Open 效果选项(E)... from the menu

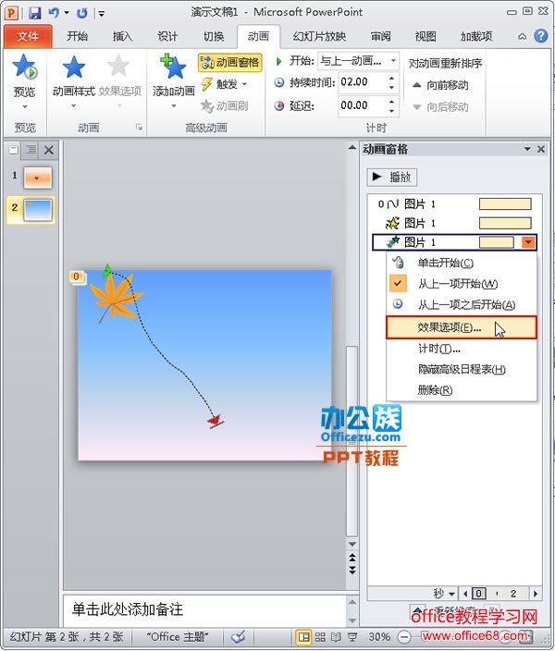462,327
